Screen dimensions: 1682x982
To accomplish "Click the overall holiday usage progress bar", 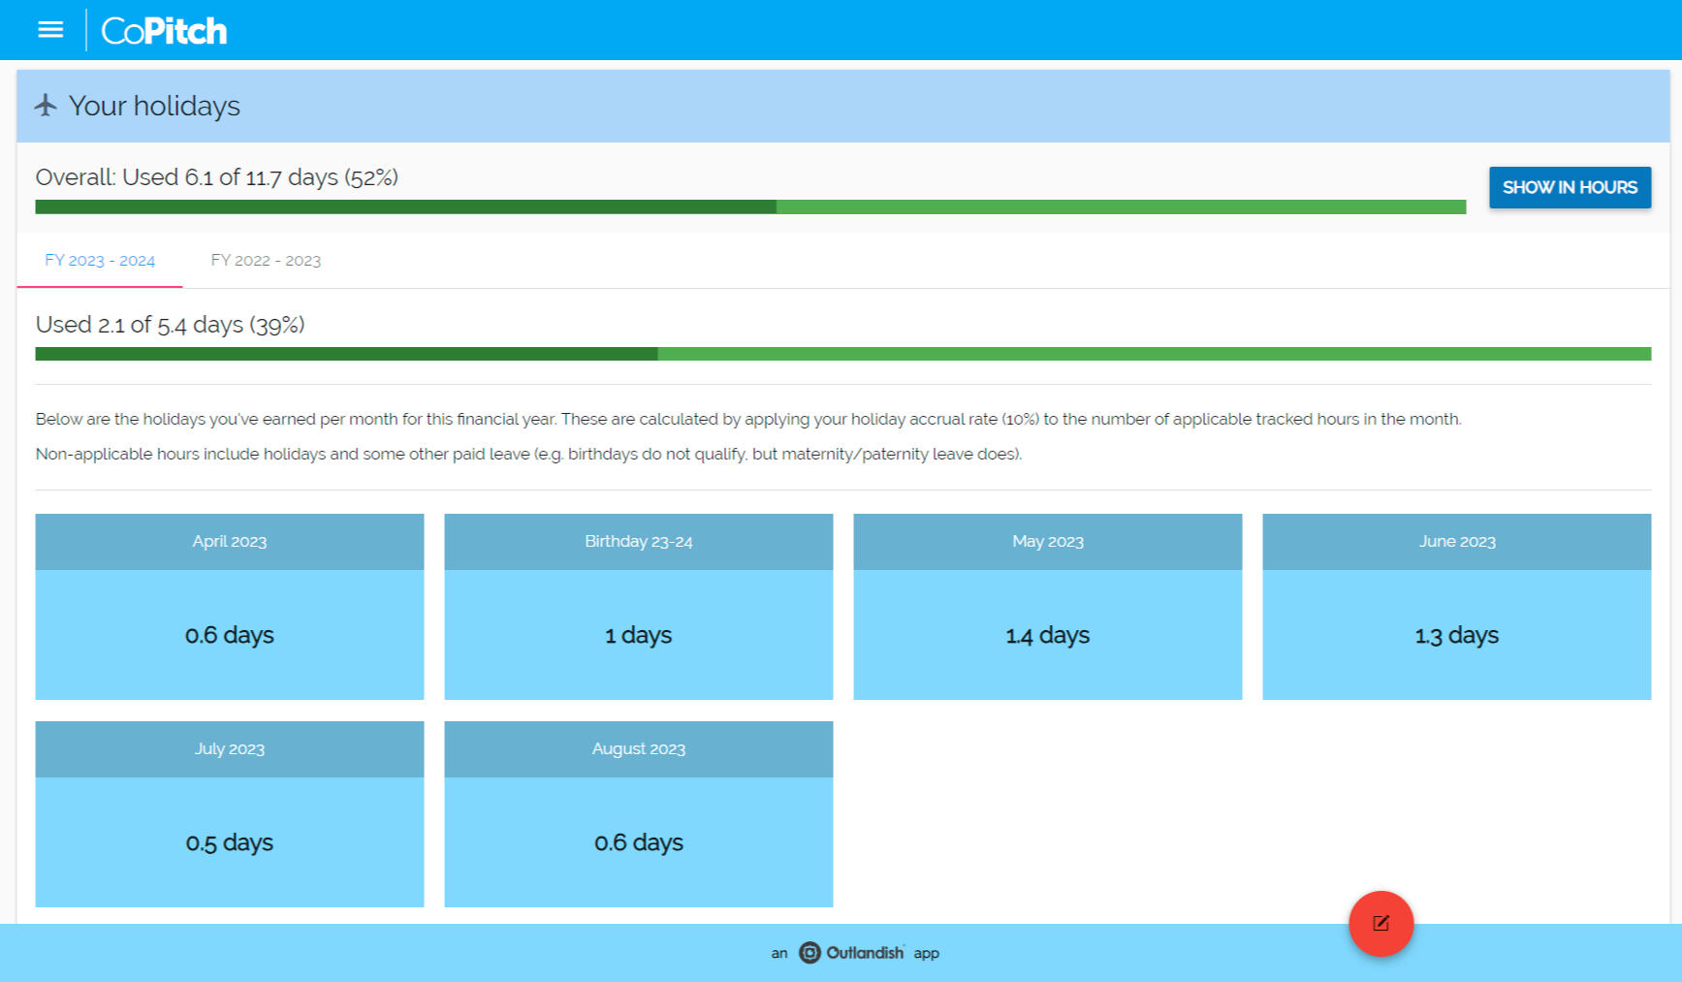I will [749, 206].
